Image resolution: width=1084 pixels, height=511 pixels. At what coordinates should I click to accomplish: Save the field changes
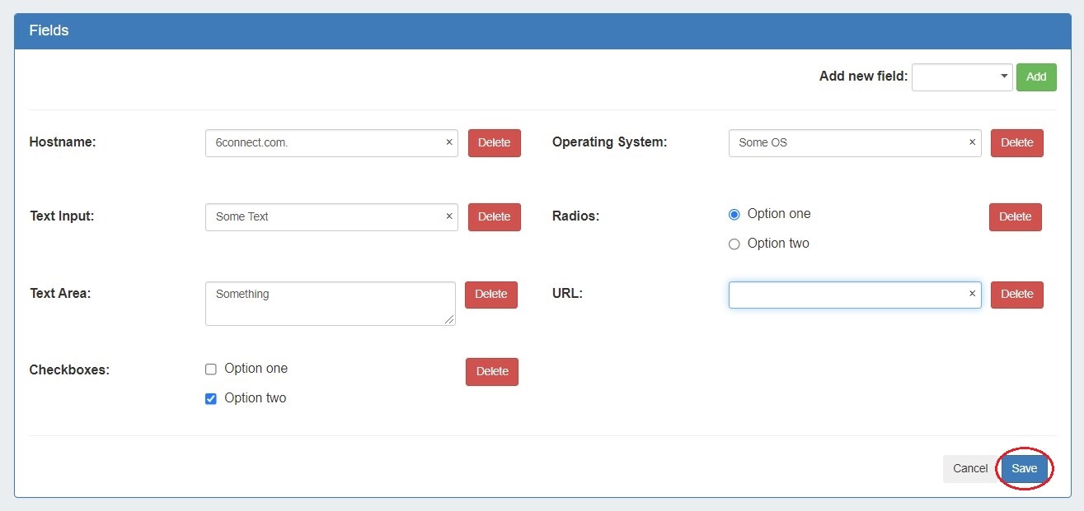coord(1025,468)
